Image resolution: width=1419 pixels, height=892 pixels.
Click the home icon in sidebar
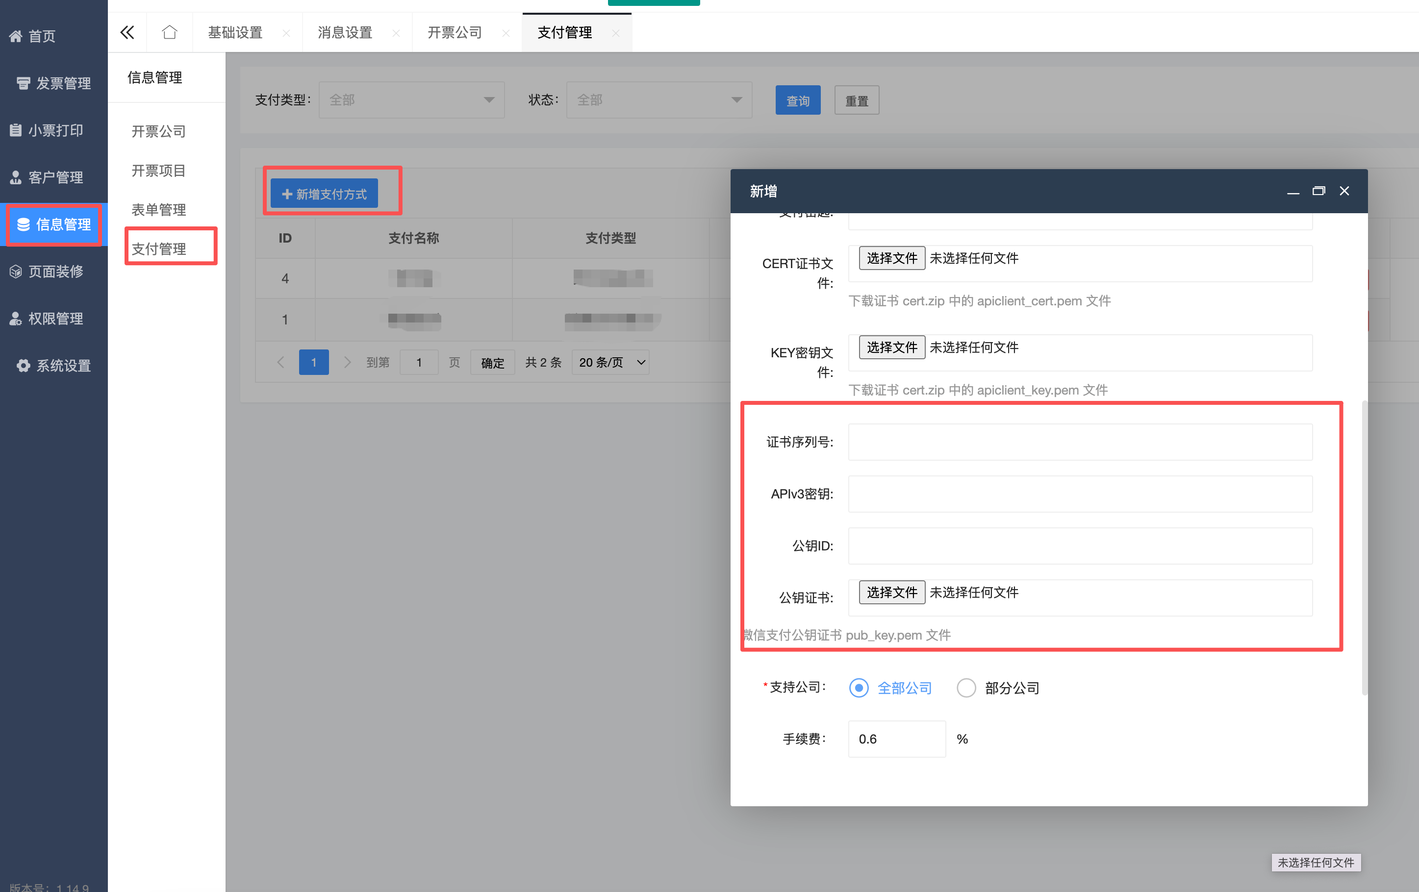click(x=16, y=37)
